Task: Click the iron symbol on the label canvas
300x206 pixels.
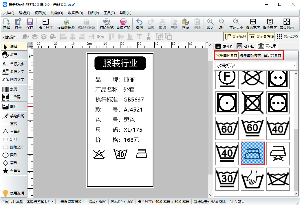Action: 142,153
